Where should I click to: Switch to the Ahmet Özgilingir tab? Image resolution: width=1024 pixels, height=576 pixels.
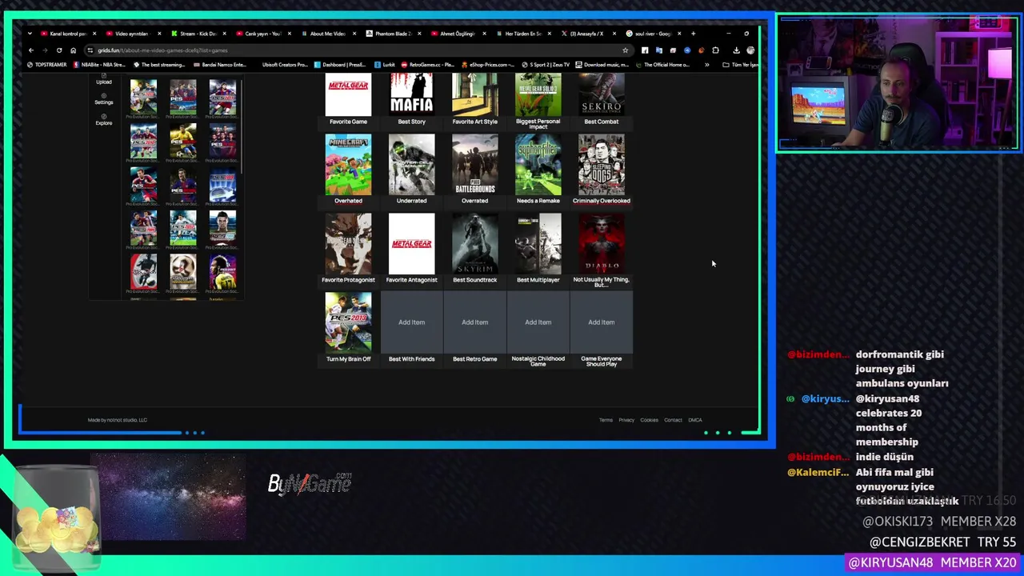pos(457,34)
